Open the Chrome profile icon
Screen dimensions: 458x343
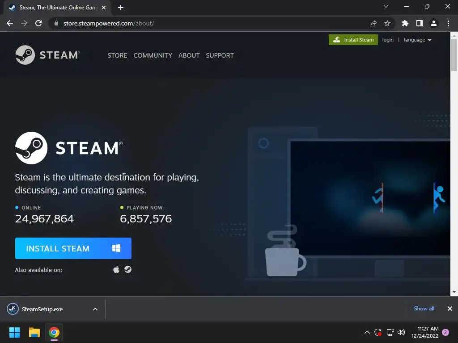(434, 23)
